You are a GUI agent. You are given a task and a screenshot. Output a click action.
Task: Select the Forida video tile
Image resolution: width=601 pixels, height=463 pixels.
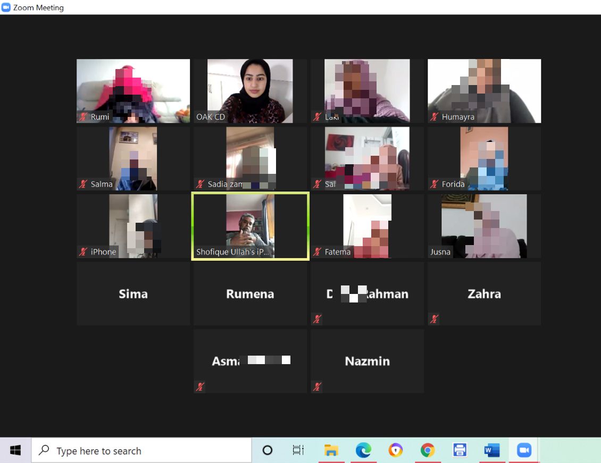click(x=484, y=158)
